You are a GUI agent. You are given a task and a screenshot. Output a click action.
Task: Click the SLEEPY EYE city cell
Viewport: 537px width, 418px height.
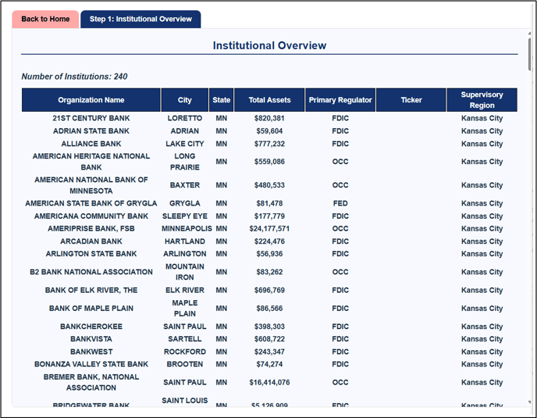pos(184,216)
